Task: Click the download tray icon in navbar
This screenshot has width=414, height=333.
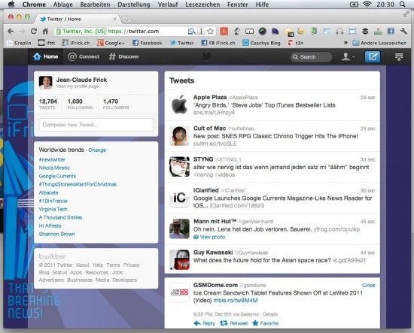Action: coord(399,56)
